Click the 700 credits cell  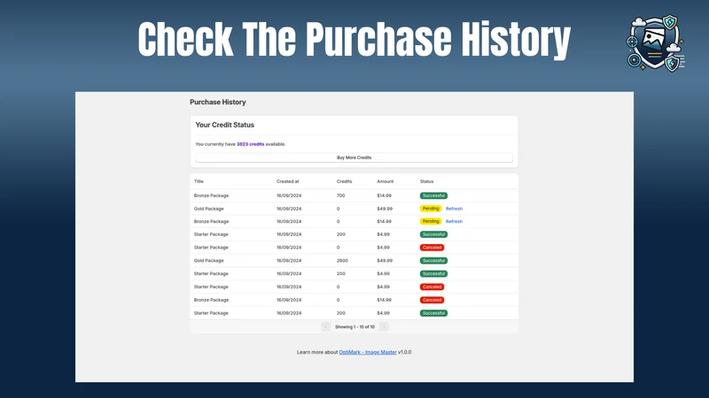(340, 195)
